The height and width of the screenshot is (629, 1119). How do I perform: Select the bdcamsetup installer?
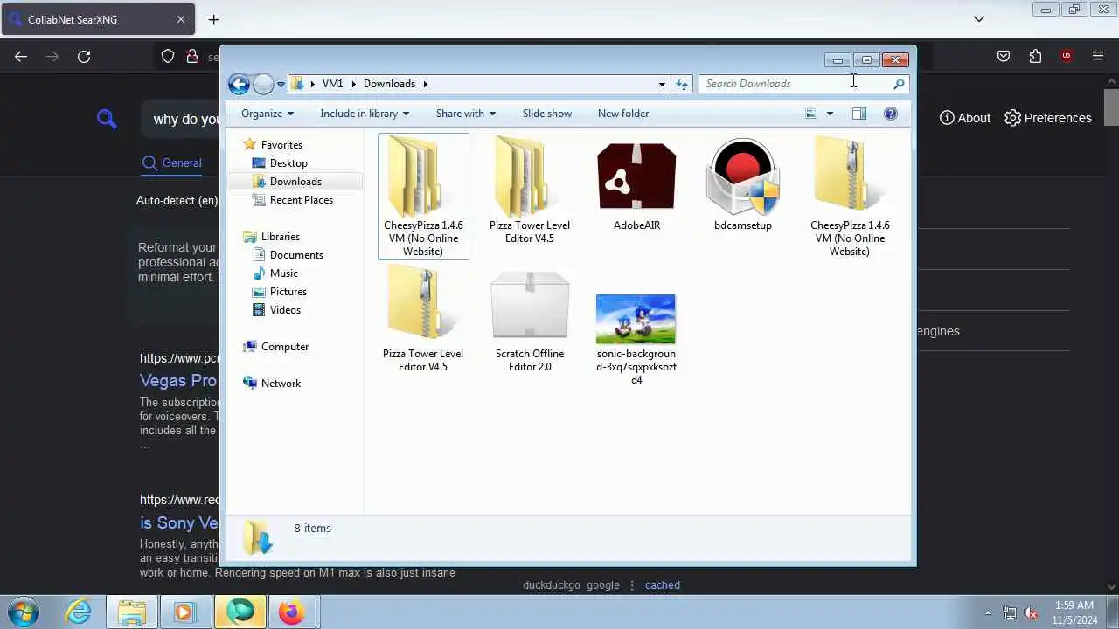[743, 184]
